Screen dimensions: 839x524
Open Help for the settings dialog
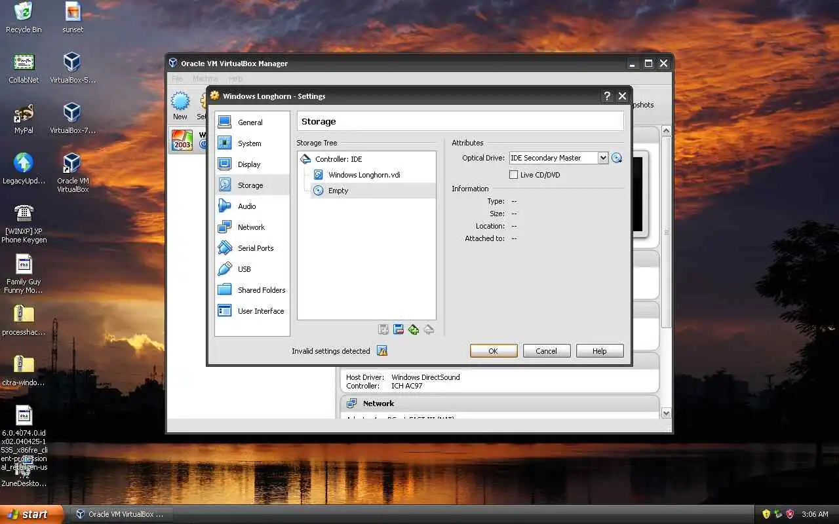pyautogui.click(x=600, y=351)
